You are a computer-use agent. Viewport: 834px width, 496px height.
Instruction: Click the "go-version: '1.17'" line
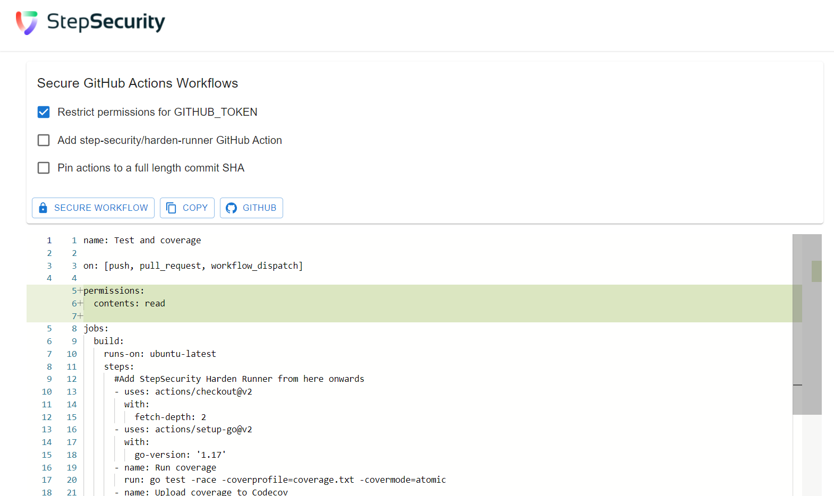(181, 455)
